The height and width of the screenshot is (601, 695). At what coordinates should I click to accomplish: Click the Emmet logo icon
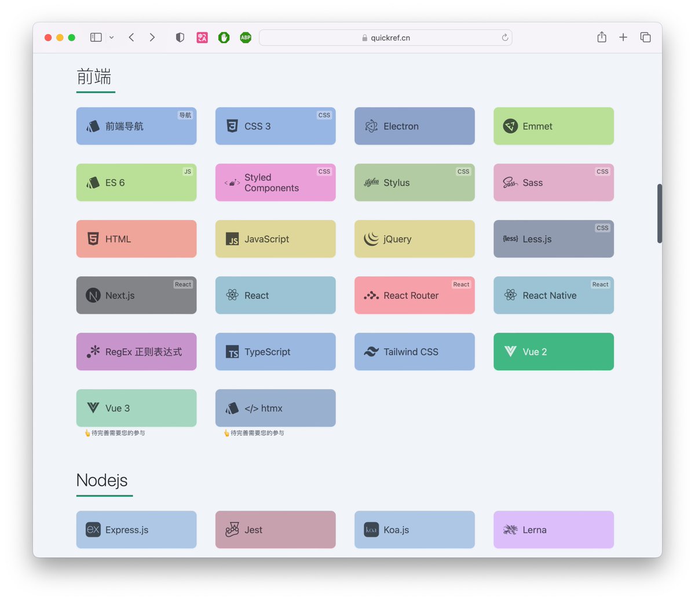coord(510,126)
